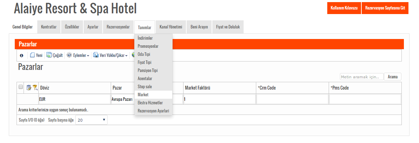The height and width of the screenshot is (143, 419).
Task: Focus the Metin aramak için search field
Action: pos(362,77)
